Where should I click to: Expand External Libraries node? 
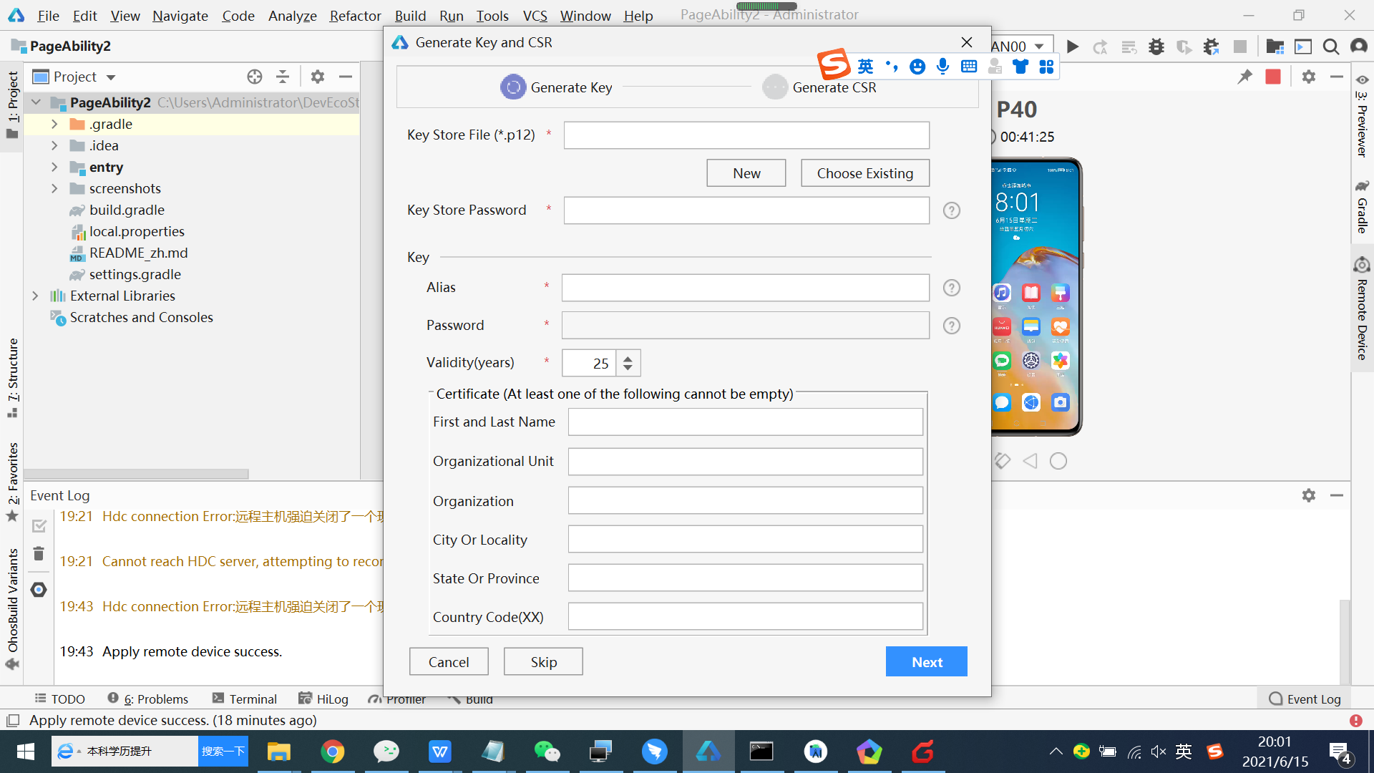click(35, 296)
